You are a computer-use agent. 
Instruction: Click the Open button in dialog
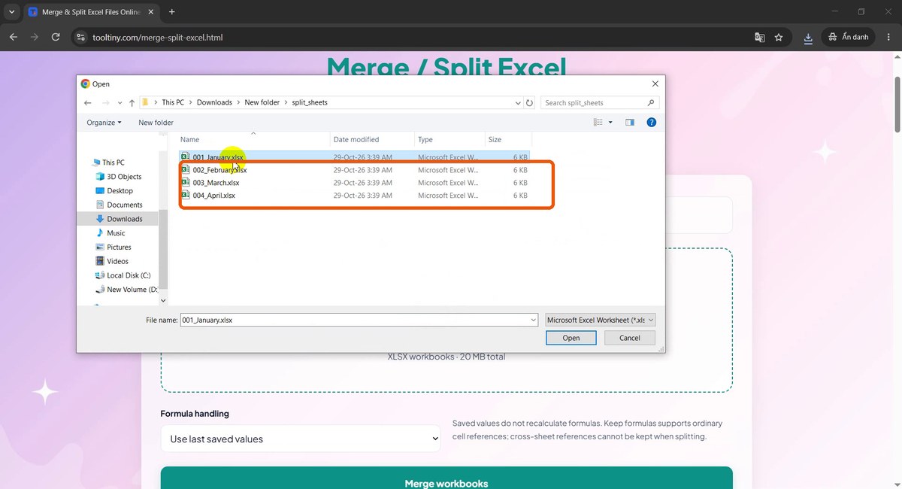pyautogui.click(x=571, y=338)
